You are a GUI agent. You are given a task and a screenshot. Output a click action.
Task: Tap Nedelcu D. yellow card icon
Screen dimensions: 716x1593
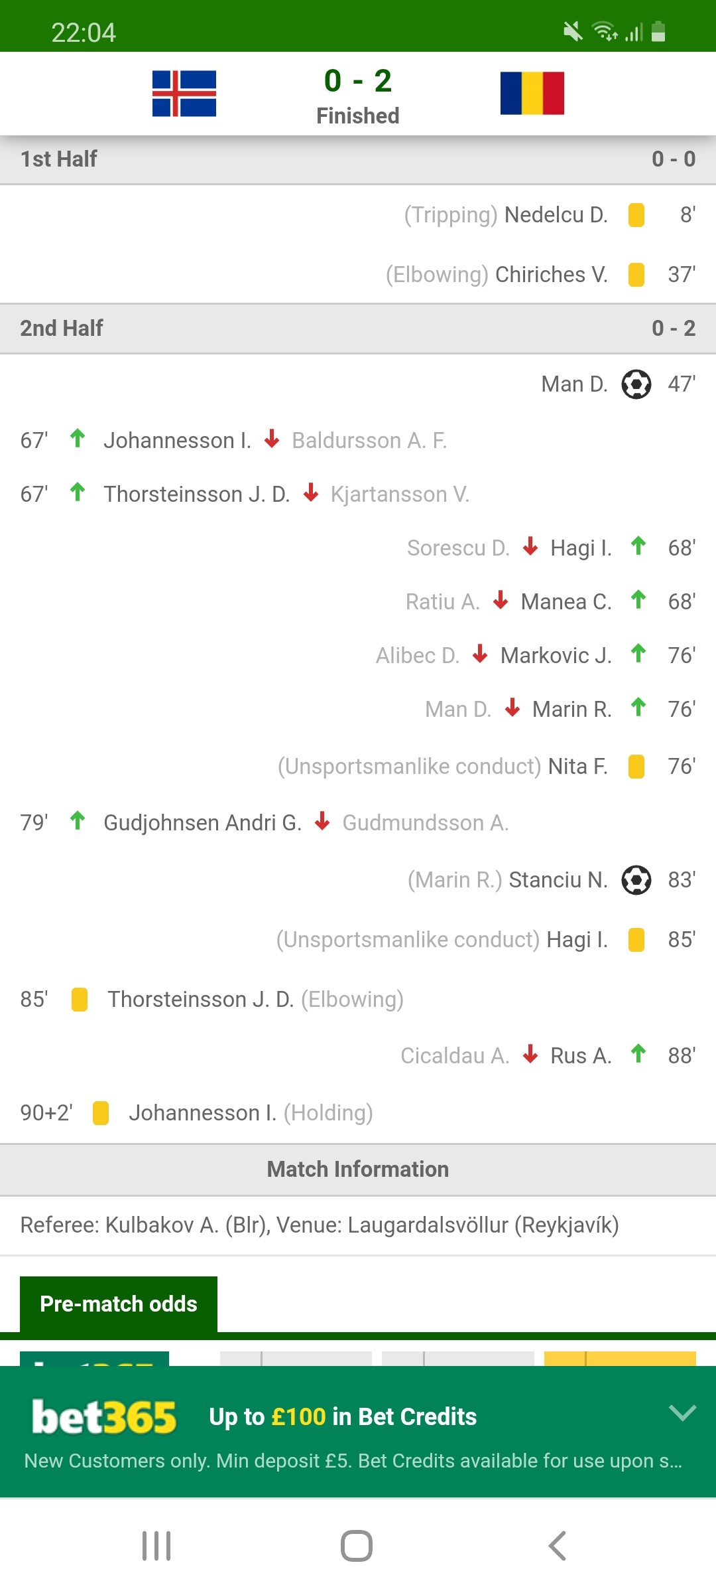tap(636, 215)
